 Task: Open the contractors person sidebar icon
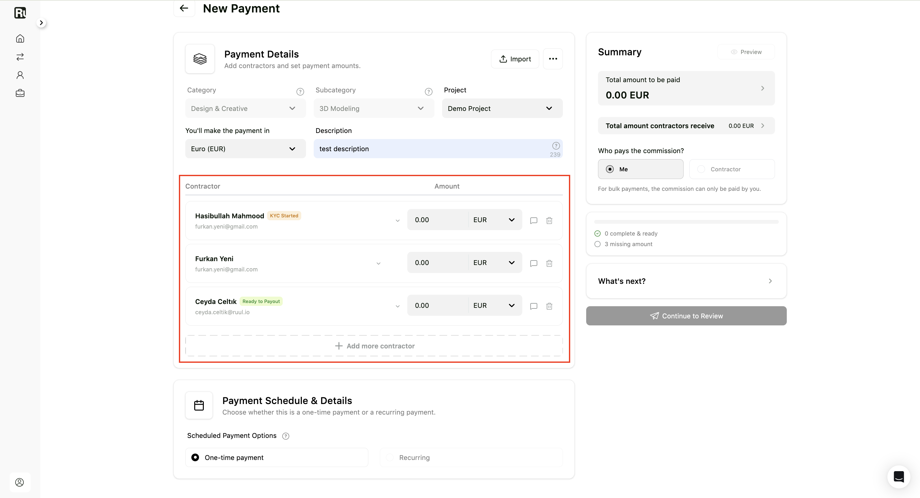(x=20, y=75)
